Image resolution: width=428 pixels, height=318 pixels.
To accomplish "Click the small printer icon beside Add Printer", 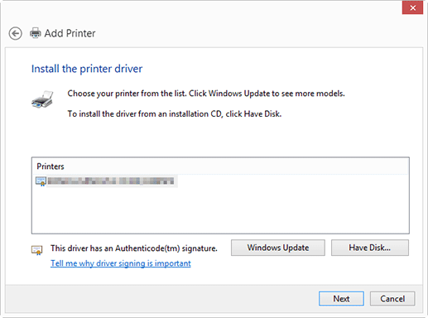I will 36,33.
